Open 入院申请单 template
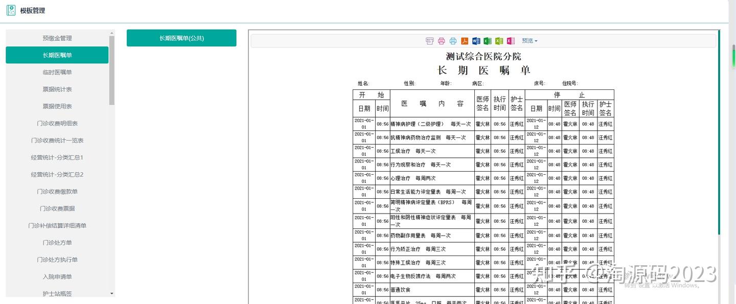736x304 pixels. (x=57, y=276)
